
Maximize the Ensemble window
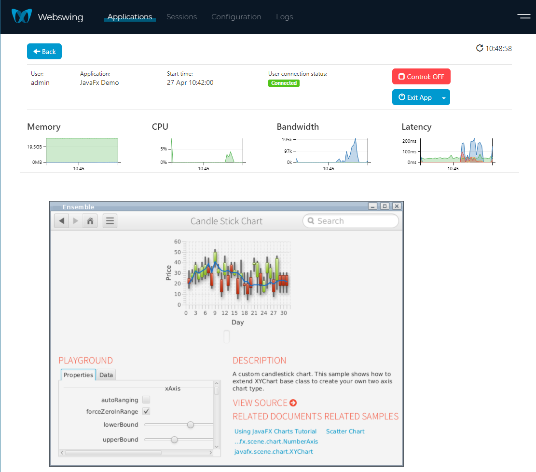coord(385,206)
